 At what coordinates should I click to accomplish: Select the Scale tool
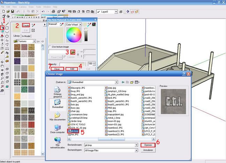(2, 48)
